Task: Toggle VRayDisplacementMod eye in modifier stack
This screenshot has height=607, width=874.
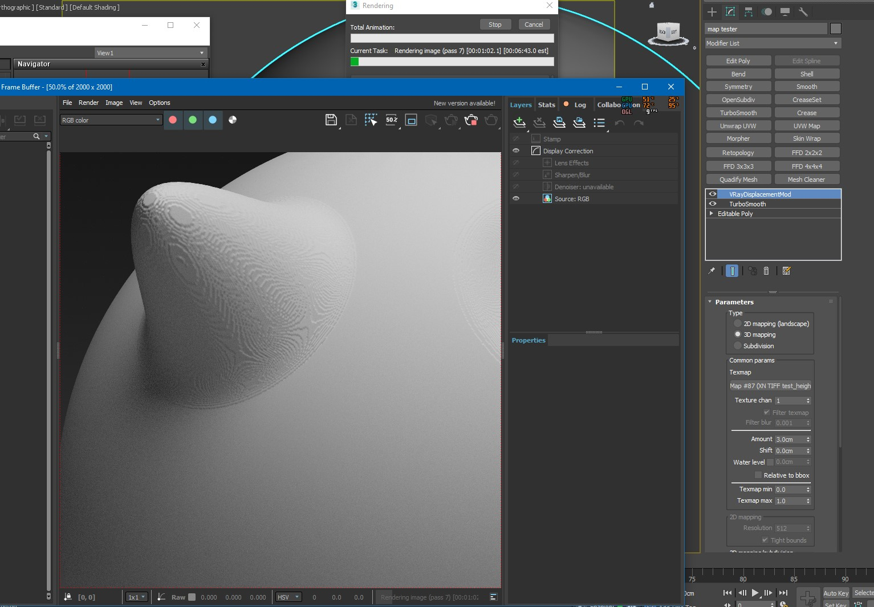Action: point(713,194)
